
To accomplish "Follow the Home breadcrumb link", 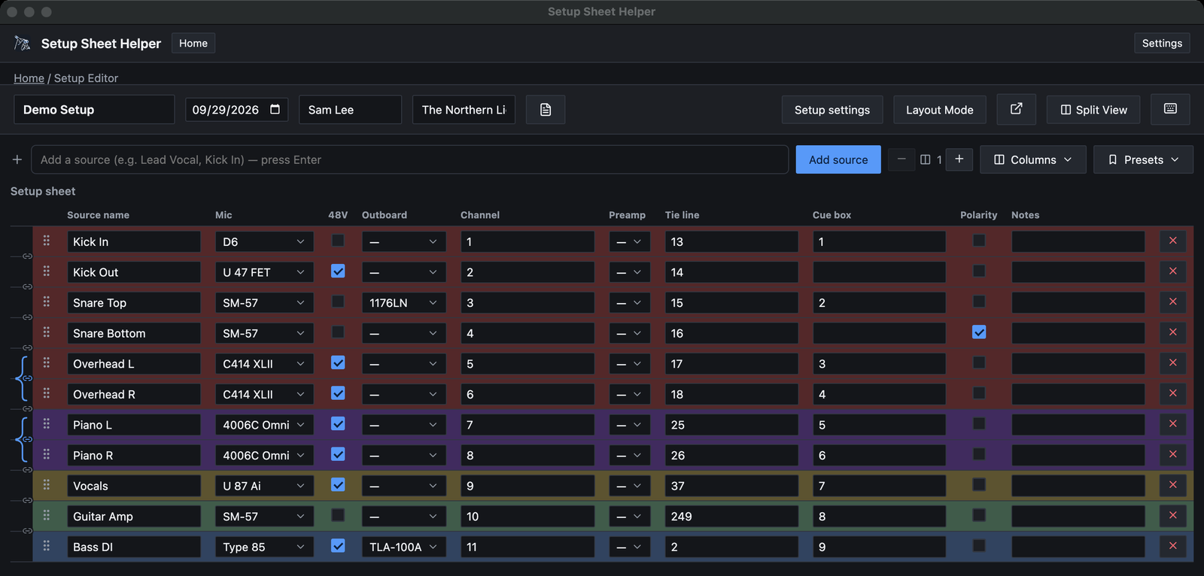I will pyautogui.click(x=29, y=78).
